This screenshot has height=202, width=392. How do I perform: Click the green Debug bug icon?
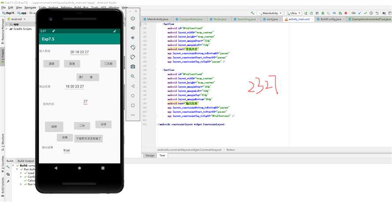click(x=323, y=13)
